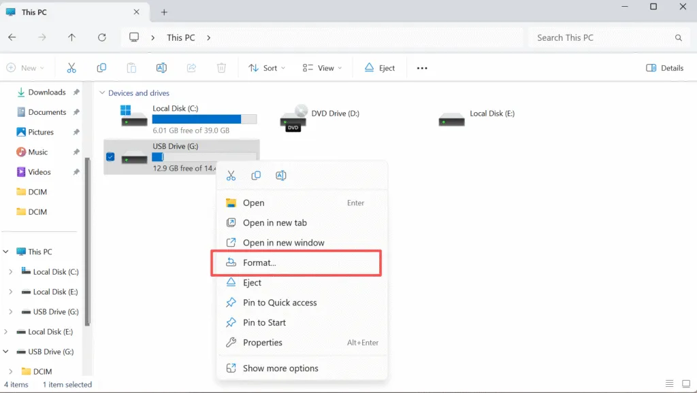Click the Eject drive icon in the toolbar
Screen dimensions: 697x393
pos(378,68)
